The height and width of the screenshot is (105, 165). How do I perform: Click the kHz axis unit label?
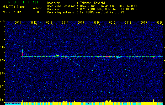coord(2,21)
